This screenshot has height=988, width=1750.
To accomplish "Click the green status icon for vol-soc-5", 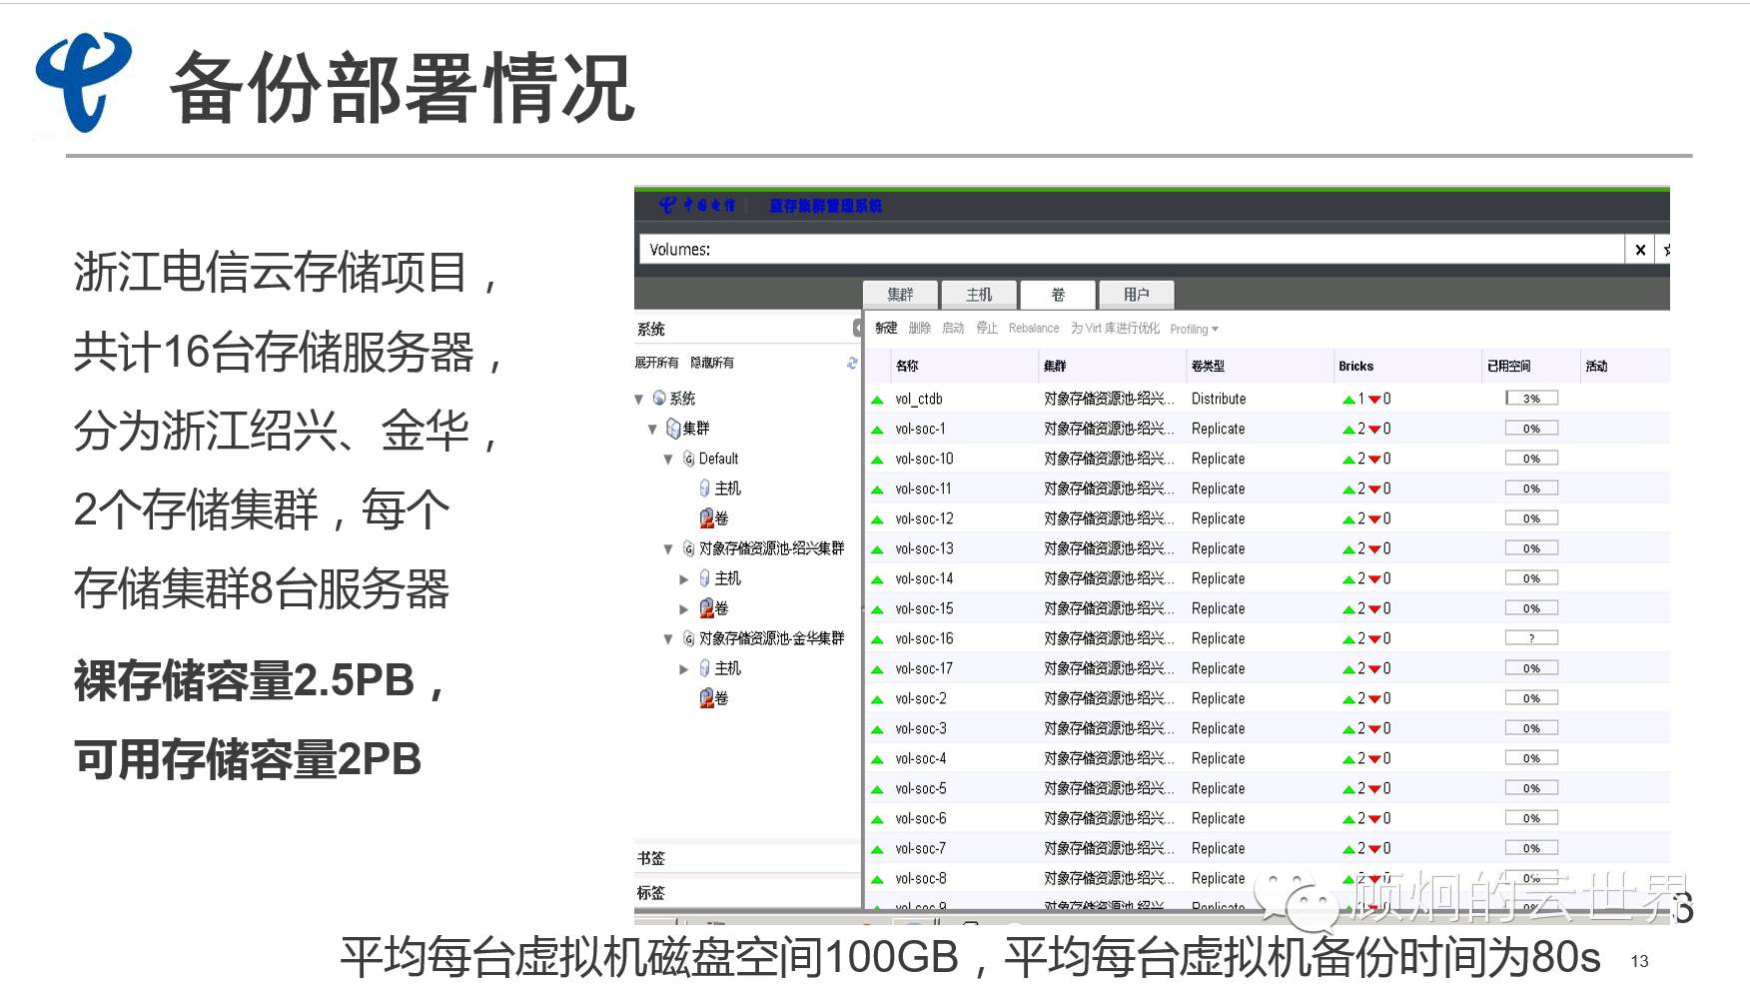I will point(877,789).
